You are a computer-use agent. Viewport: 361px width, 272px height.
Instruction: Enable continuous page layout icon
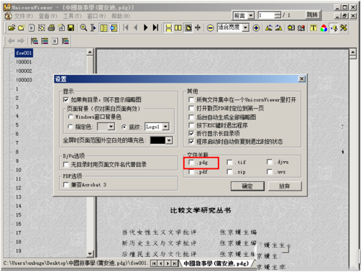(168, 28)
